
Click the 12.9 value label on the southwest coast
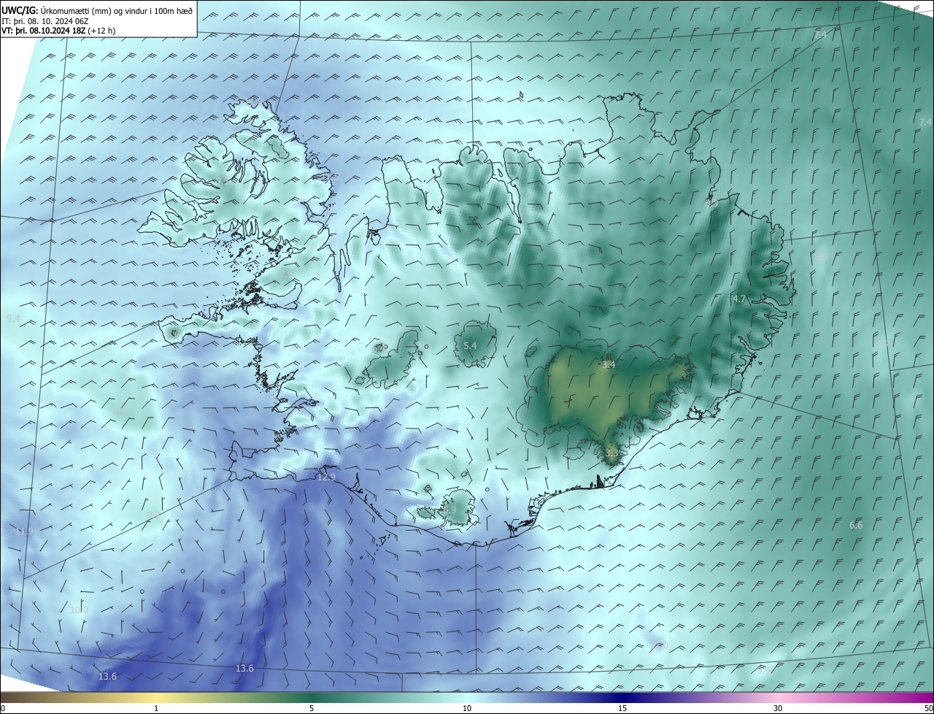(326, 477)
